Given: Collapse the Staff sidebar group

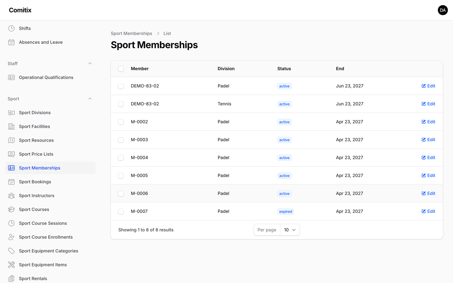Looking at the screenshot, I should point(90,64).
